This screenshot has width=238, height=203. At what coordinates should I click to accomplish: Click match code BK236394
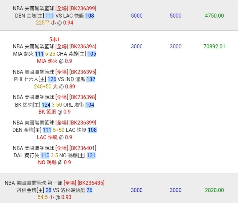click(x=83, y=46)
